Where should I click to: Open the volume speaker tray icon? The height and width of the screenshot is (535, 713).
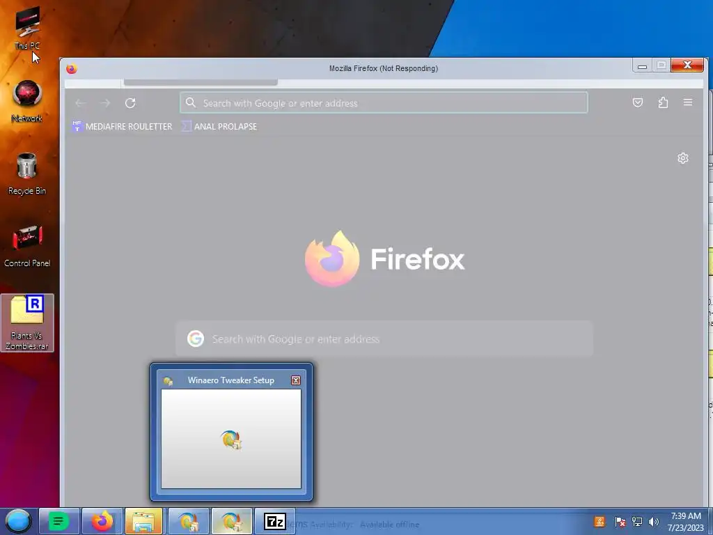[x=653, y=522]
